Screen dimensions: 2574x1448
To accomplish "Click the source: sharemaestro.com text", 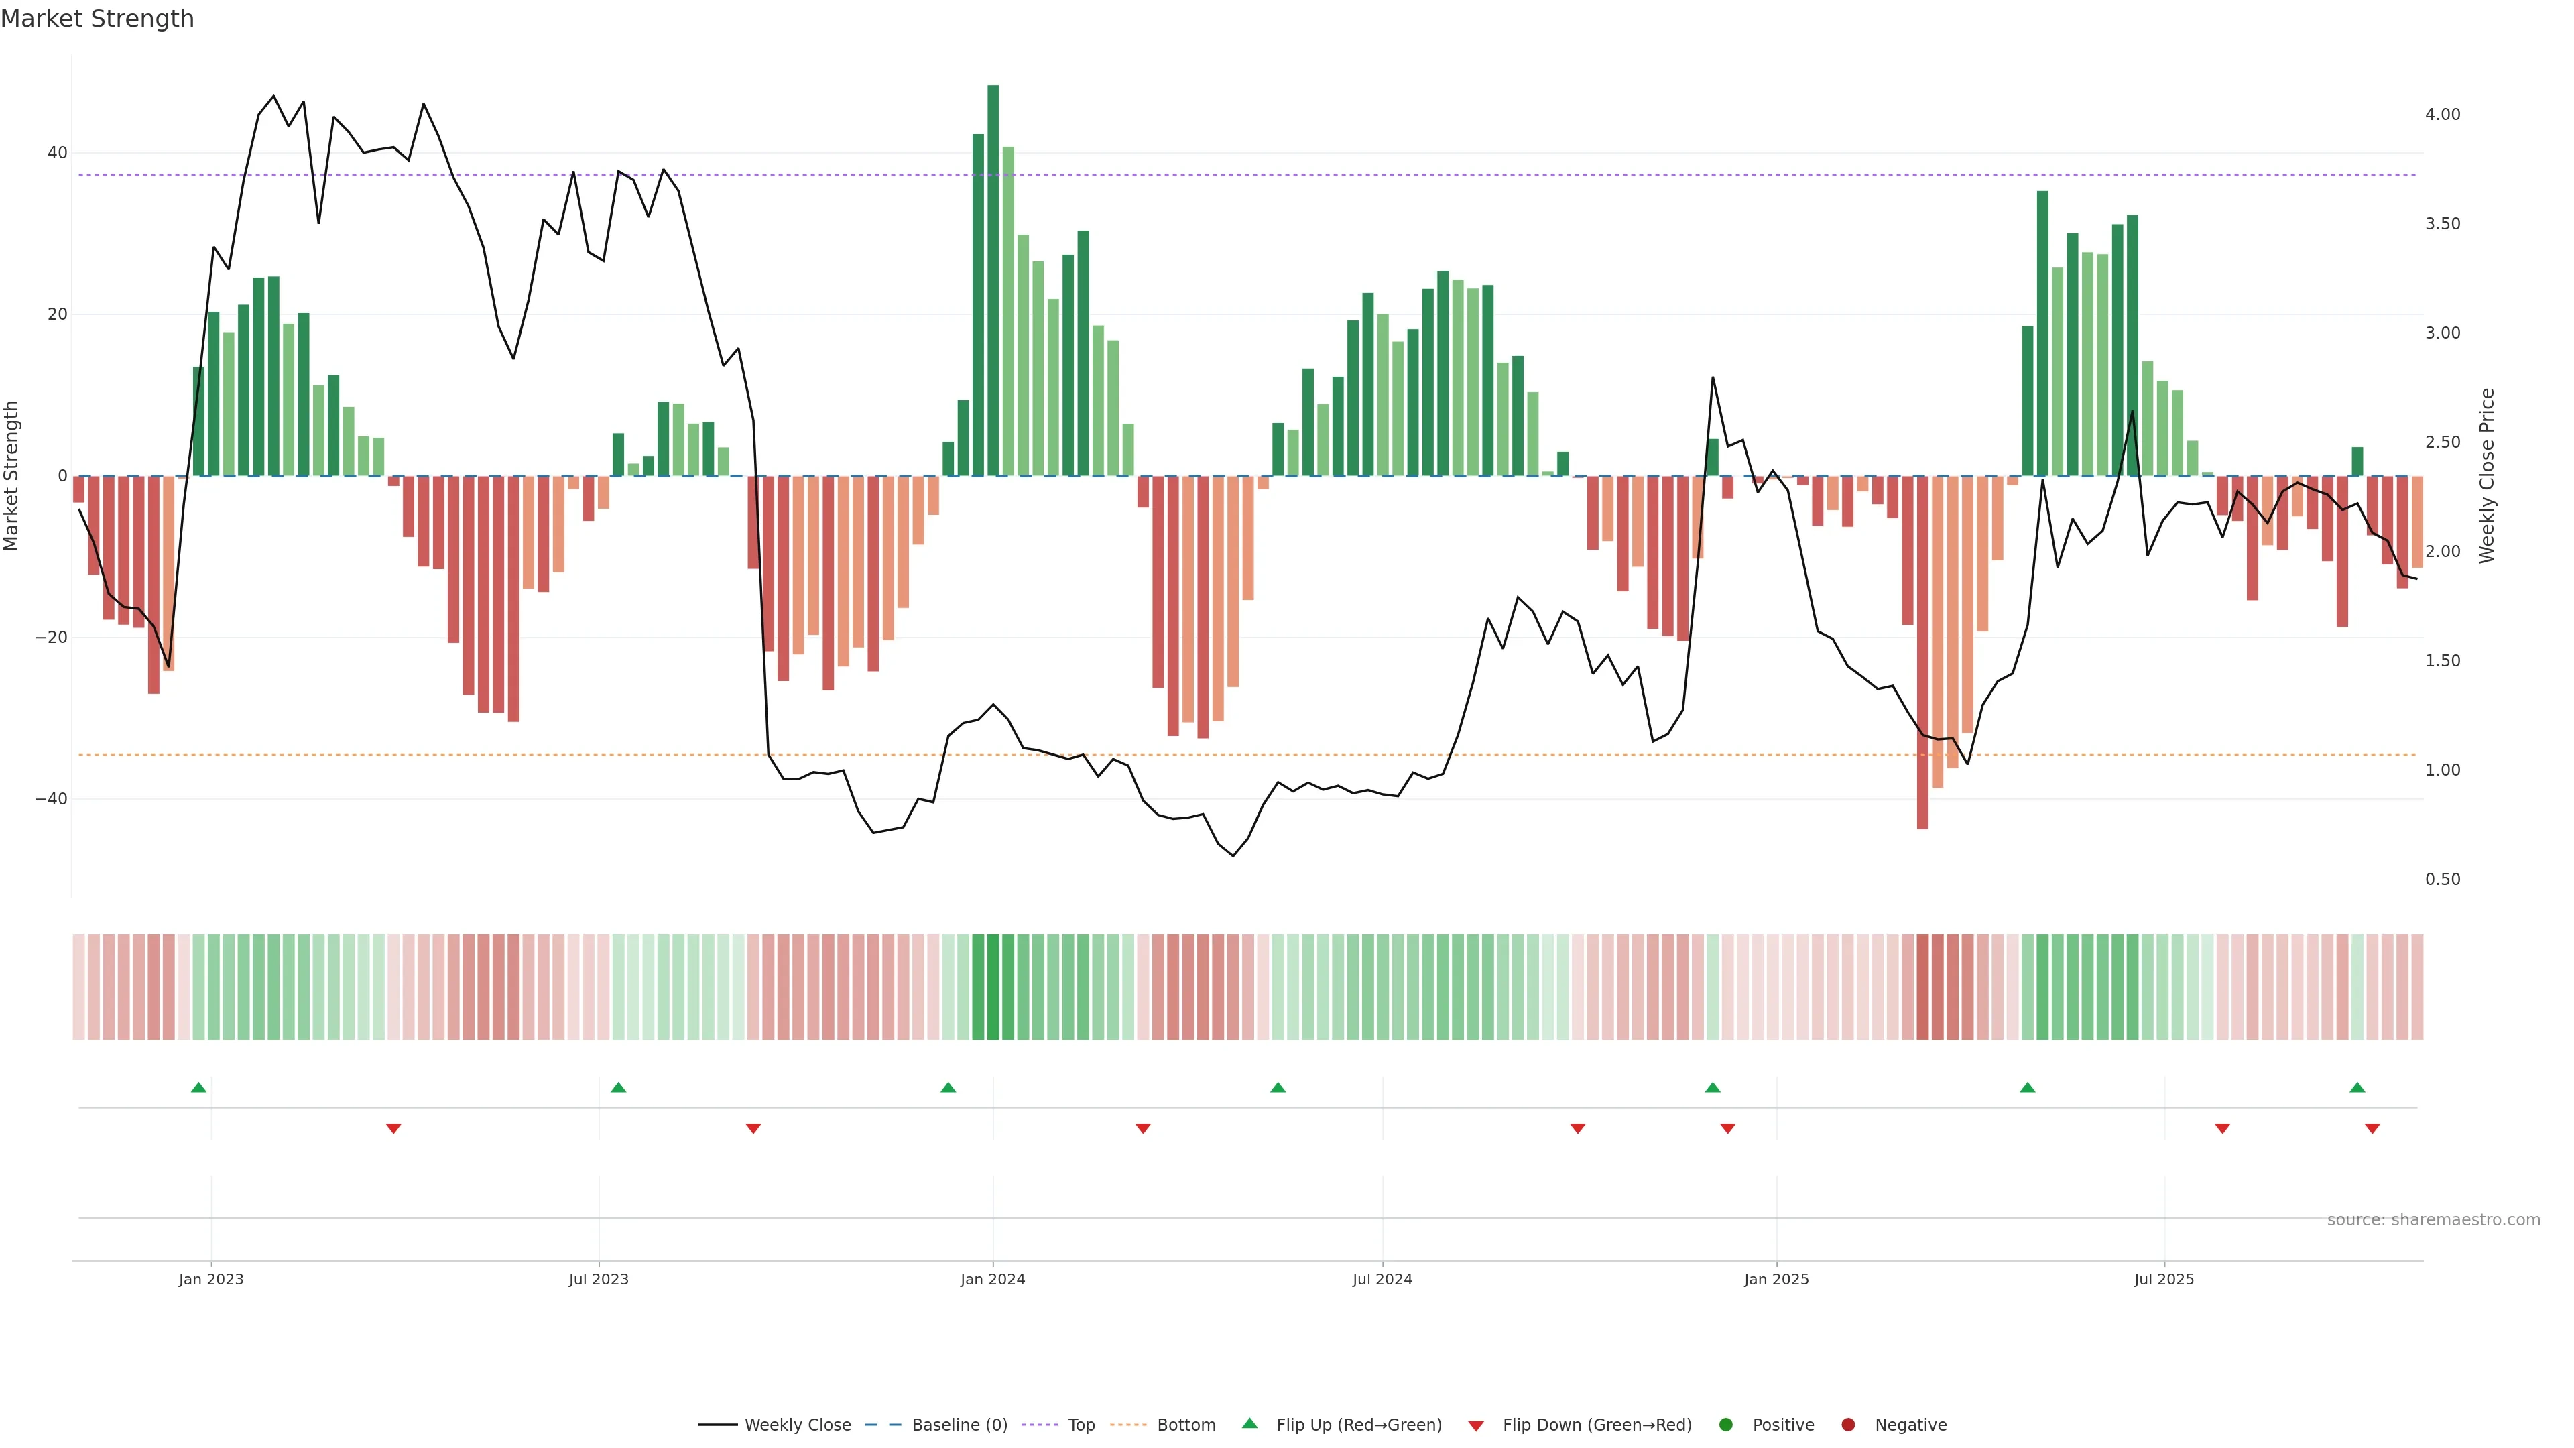I will (2433, 1219).
